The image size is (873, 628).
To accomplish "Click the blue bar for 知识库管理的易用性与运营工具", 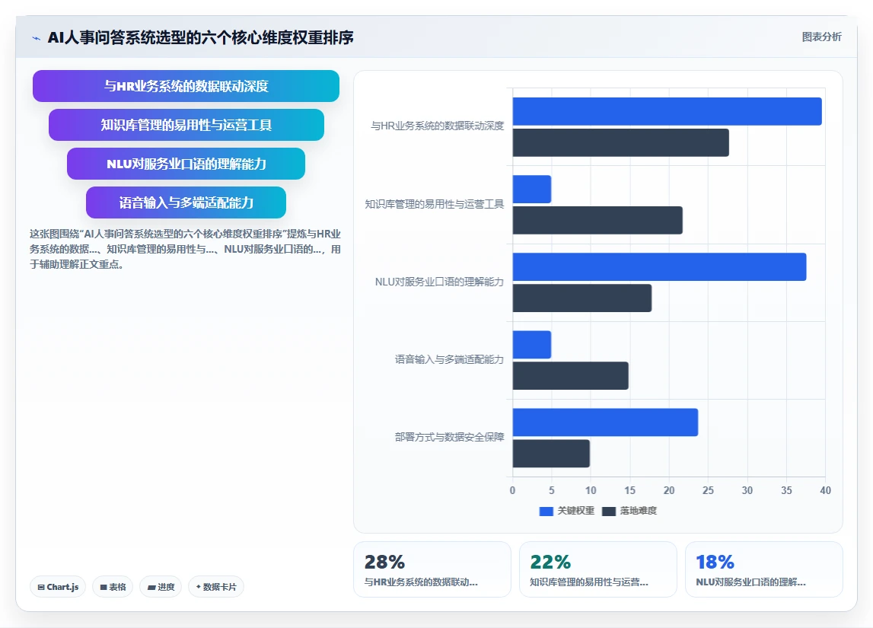I will point(532,190).
